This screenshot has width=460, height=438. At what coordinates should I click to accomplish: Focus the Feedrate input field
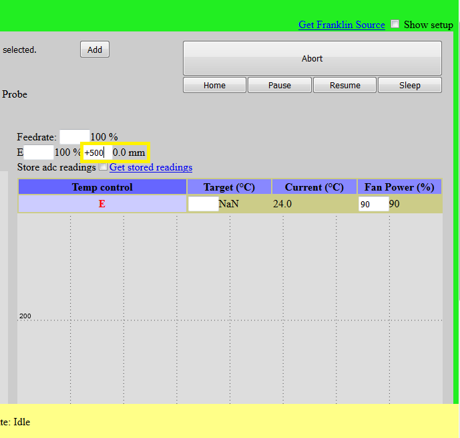pos(74,137)
